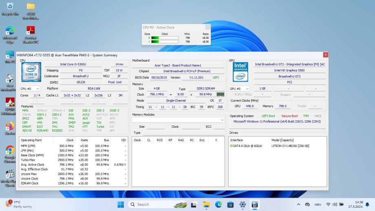This screenshot has width=375, height=211.
Task: Open the Settings gear in the taskbar
Action: tap(243, 204)
